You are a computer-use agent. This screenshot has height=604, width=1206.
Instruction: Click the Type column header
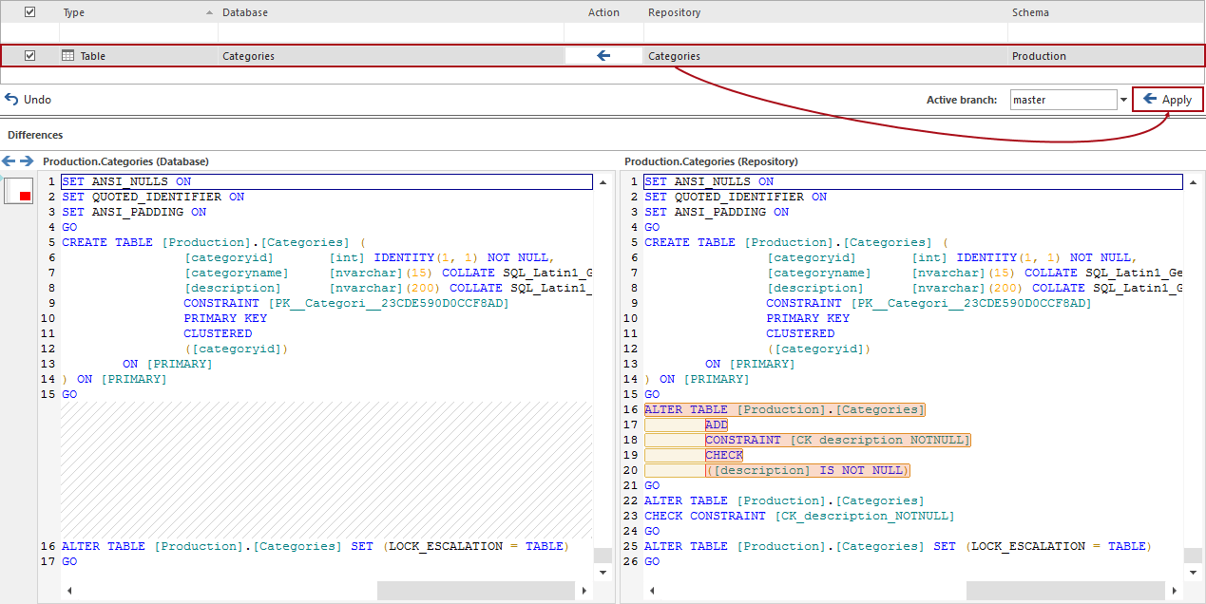(x=72, y=11)
